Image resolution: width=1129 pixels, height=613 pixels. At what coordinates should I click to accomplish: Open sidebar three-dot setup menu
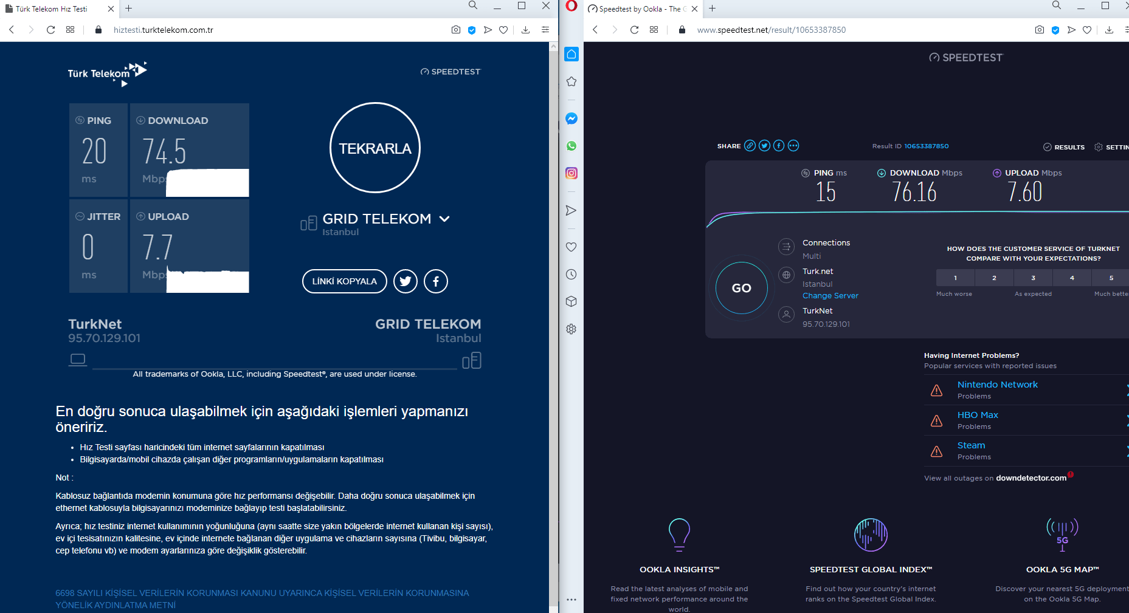click(571, 600)
